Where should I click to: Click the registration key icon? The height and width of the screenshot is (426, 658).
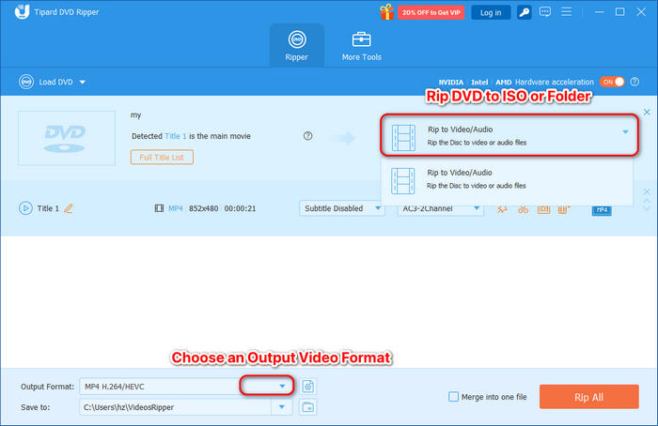[x=523, y=12]
